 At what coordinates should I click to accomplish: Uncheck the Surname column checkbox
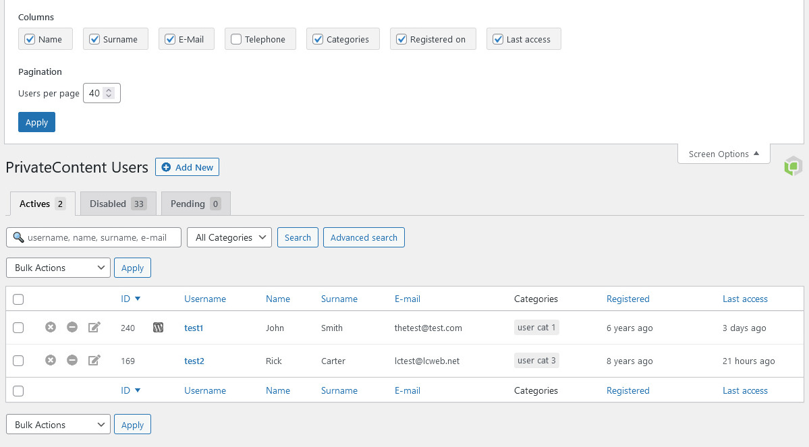coord(94,39)
